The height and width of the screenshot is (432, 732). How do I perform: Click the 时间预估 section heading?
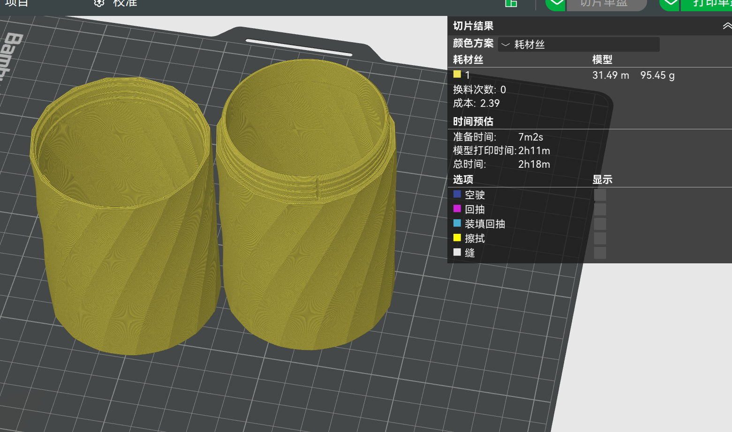[473, 121]
